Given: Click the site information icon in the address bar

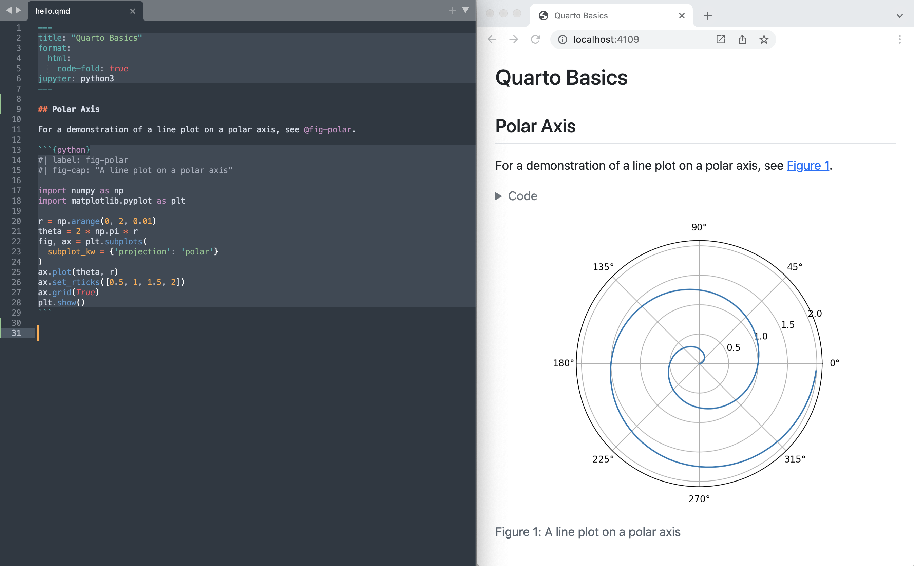Looking at the screenshot, I should [563, 39].
